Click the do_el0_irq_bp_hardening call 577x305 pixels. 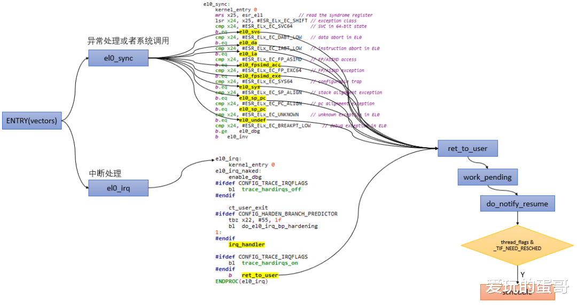[279, 226]
